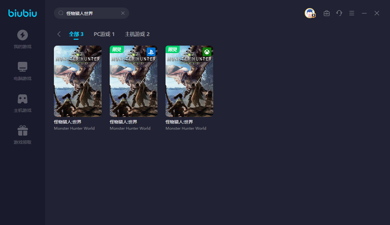Click the search magnifier icon
The height and width of the screenshot is (225, 390).
(61, 13)
